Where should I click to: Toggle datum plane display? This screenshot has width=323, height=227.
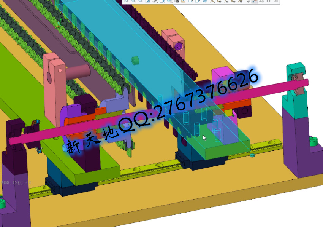[219, 1]
